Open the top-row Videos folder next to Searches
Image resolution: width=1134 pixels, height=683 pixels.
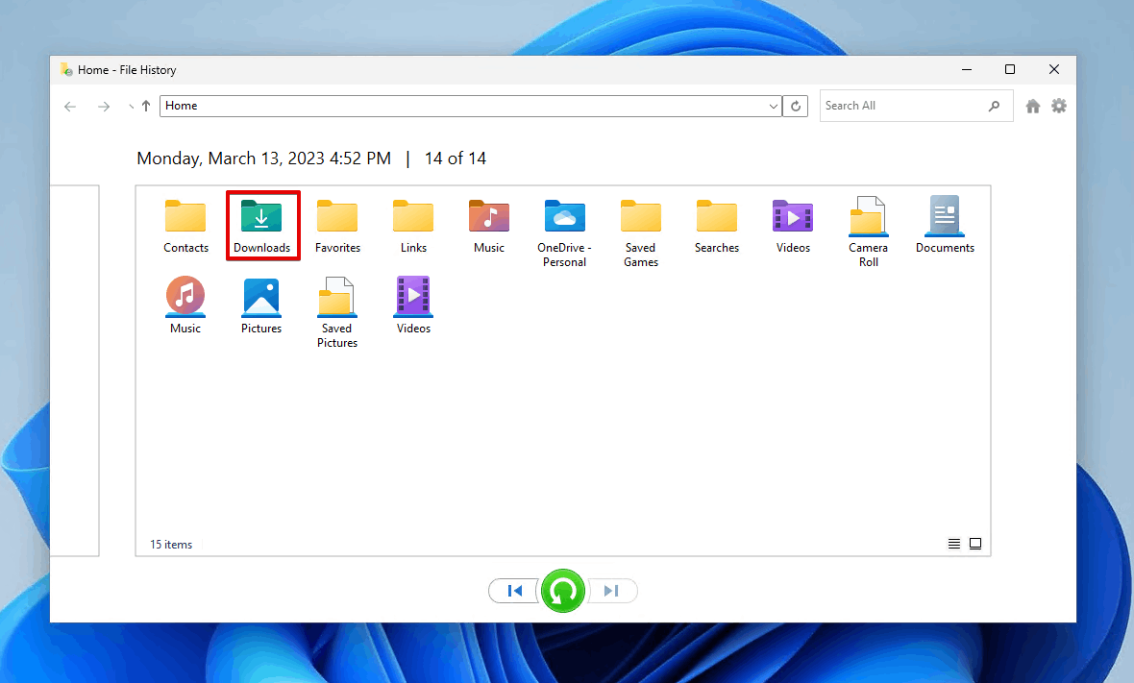click(x=793, y=226)
